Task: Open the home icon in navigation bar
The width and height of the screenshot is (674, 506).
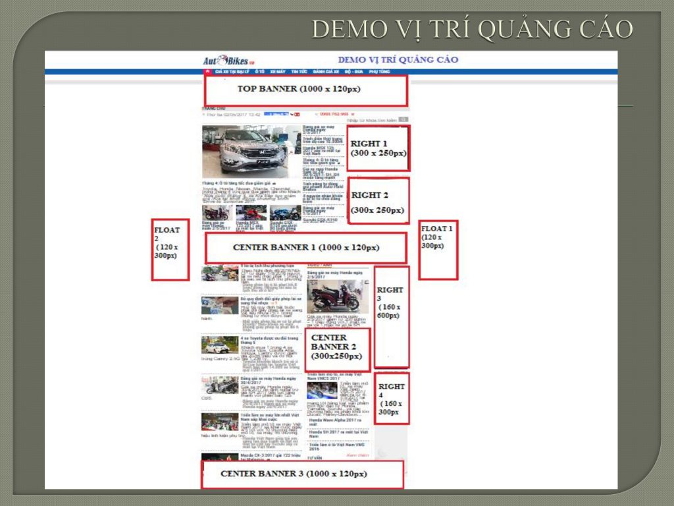Action: [208, 72]
